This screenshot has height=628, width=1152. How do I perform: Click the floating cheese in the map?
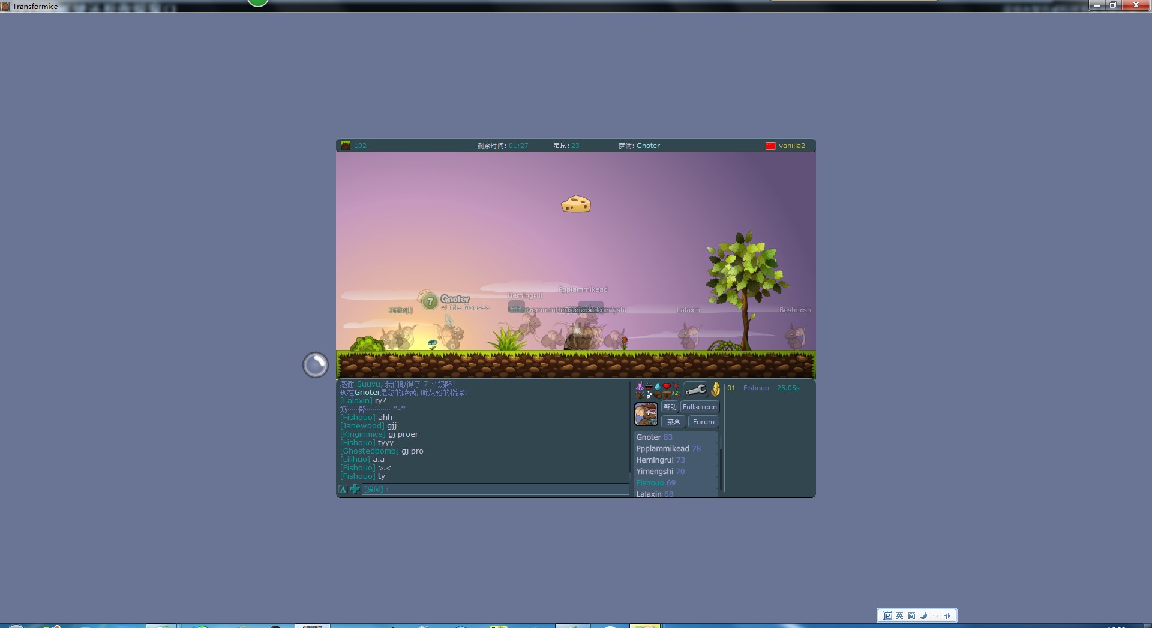click(x=576, y=204)
